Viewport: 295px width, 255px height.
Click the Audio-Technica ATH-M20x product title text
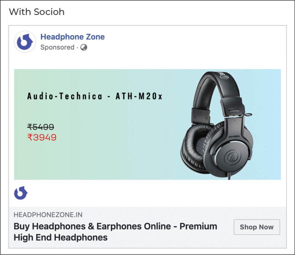click(x=95, y=96)
